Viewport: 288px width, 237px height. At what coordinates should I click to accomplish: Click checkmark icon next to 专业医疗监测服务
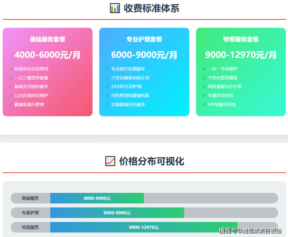click(x=107, y=69)
